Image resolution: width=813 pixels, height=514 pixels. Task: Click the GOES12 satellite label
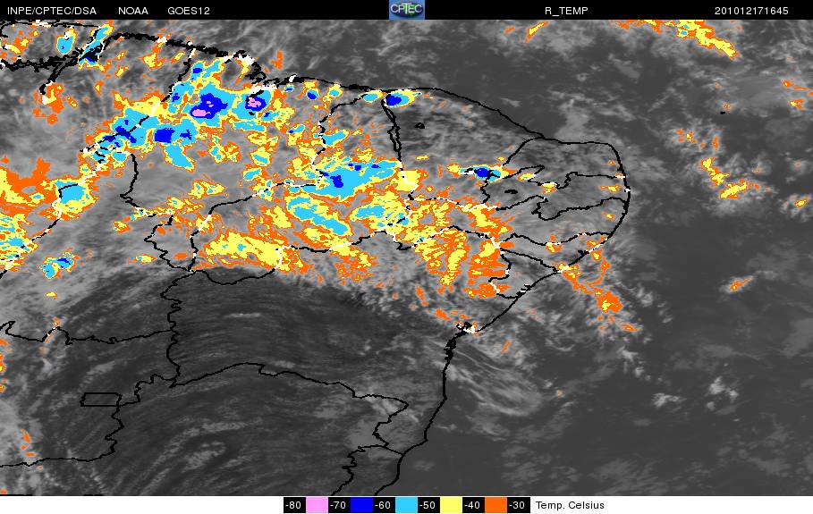tap(188, 11)
